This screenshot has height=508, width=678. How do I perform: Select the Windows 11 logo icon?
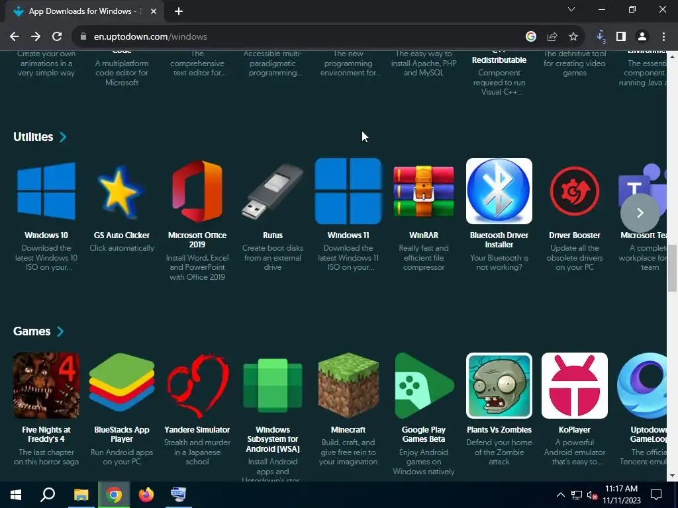click(x=348, y=191)
